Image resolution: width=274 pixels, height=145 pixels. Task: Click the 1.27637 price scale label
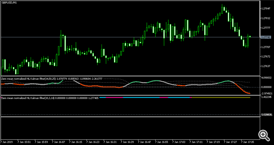266,66
